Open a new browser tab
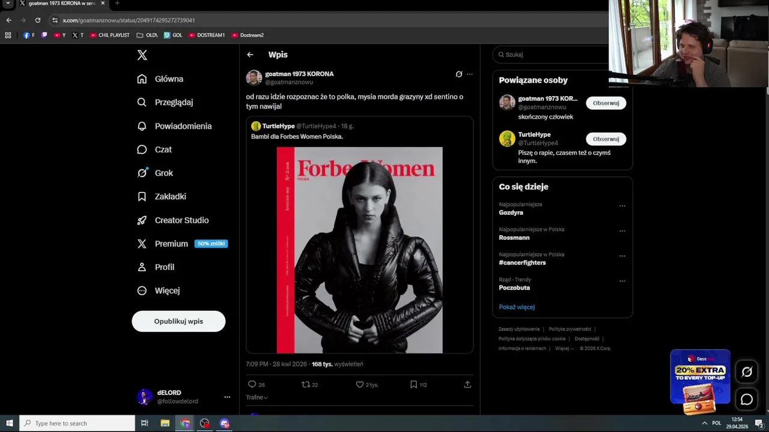Image resolution: width=769 pixels, height=432 pixels. pyautogui.click(x=117, y=4)
